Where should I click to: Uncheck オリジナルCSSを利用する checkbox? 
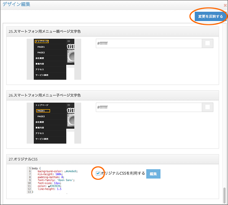pos(98,173)
